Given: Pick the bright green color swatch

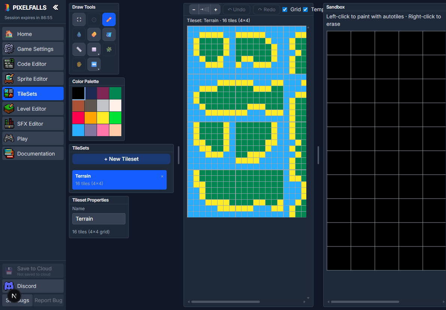Looking at the screenshot, I should (x=115, y=118).
